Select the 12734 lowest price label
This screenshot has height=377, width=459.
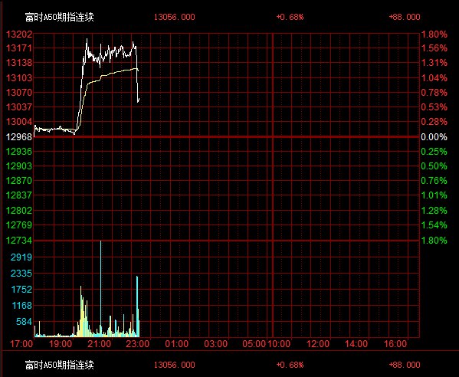click(19, 241)
